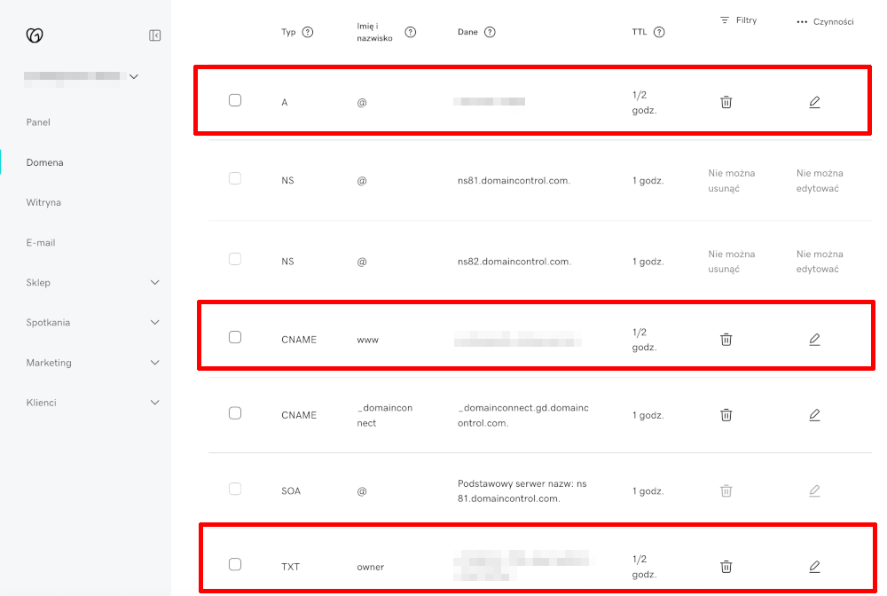Viewport: 887px width, 596px height.
Task: Delete the www CNAME record
Action: (726, 339)
